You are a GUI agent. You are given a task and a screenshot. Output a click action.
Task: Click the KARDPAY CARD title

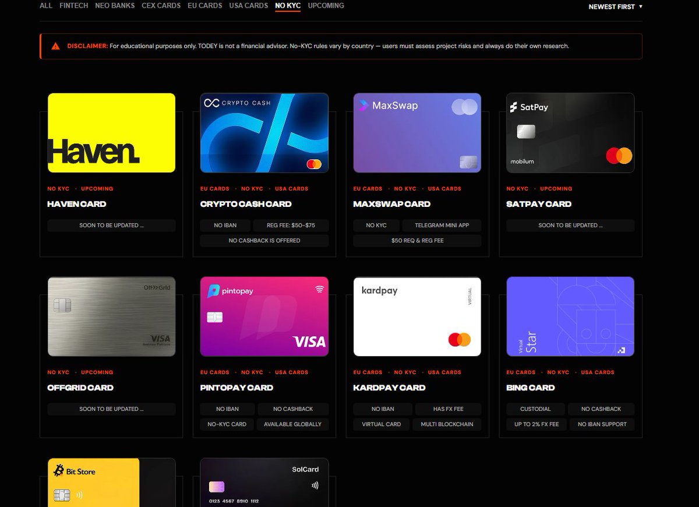pos(390,388)
